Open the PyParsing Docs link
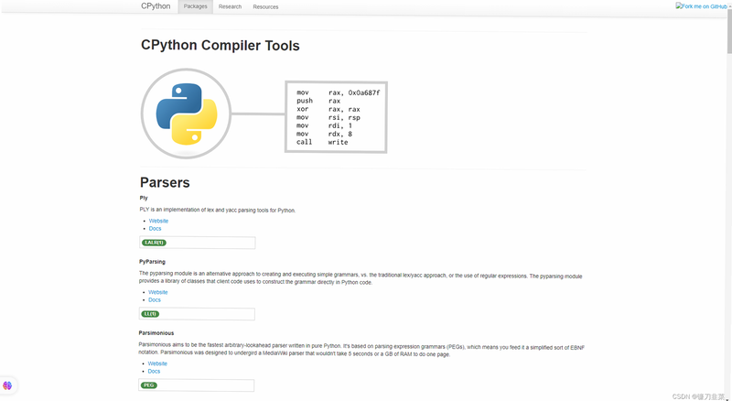Viewport: 732px width, 401px height. 155,300
